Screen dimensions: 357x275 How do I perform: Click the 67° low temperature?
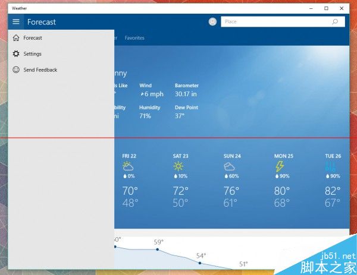point(333,203)
